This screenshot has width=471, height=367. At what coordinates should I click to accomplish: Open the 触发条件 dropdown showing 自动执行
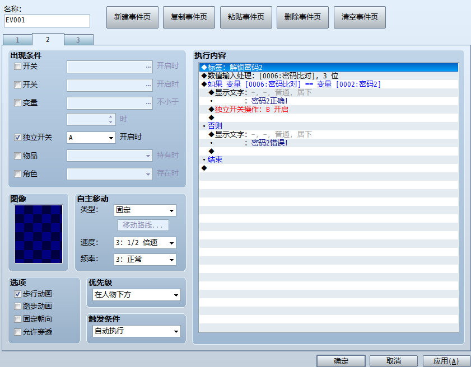137,331
